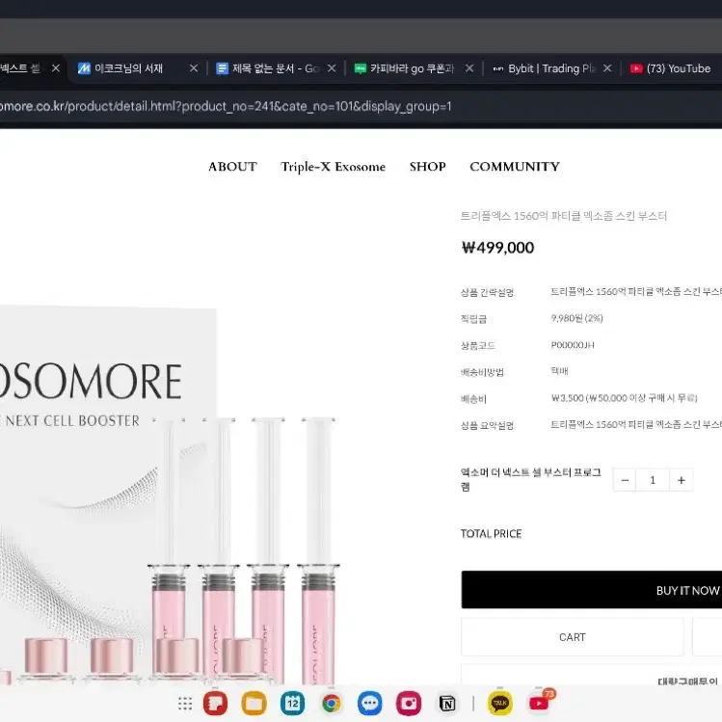722x722 pixels.
Task: Click the 엑소머 더 넥스트 셀 부스터 프로그램 option name
Action: click(x=531, y=479)
